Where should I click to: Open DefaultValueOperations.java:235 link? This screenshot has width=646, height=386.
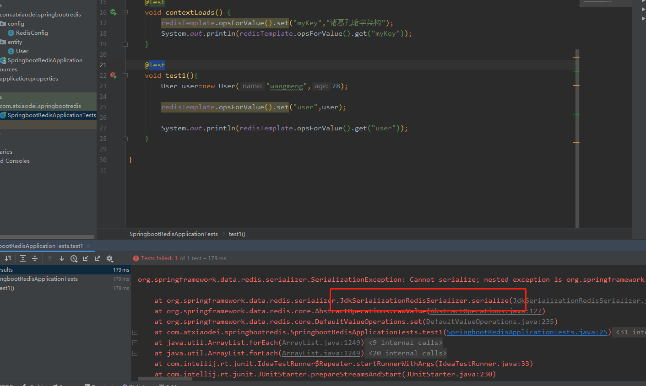tap(490, 322)
